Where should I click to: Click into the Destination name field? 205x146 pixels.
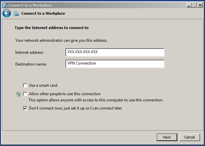point(115,64)
